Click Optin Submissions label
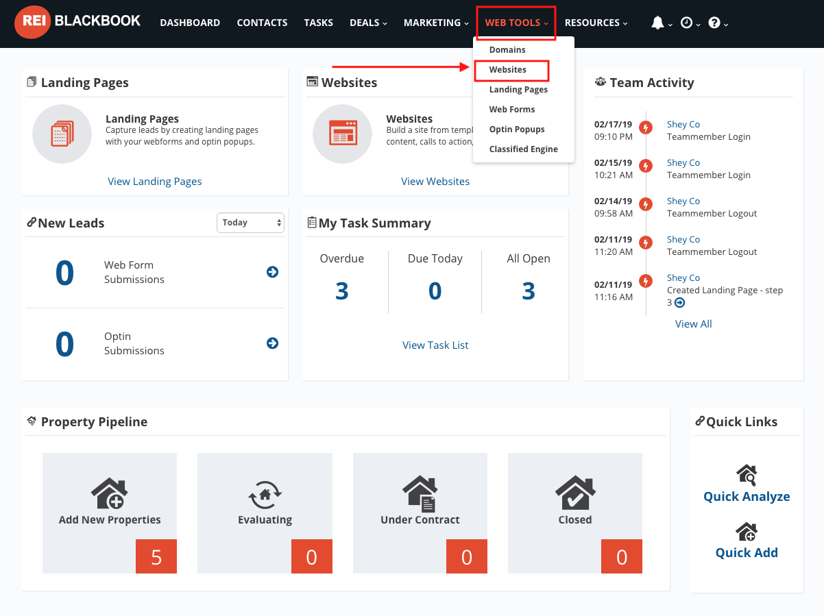The image size is (824, 616). point(134,343)
